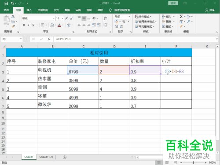Open the Format as Table dropdown
220x165 pixels.
146,22
